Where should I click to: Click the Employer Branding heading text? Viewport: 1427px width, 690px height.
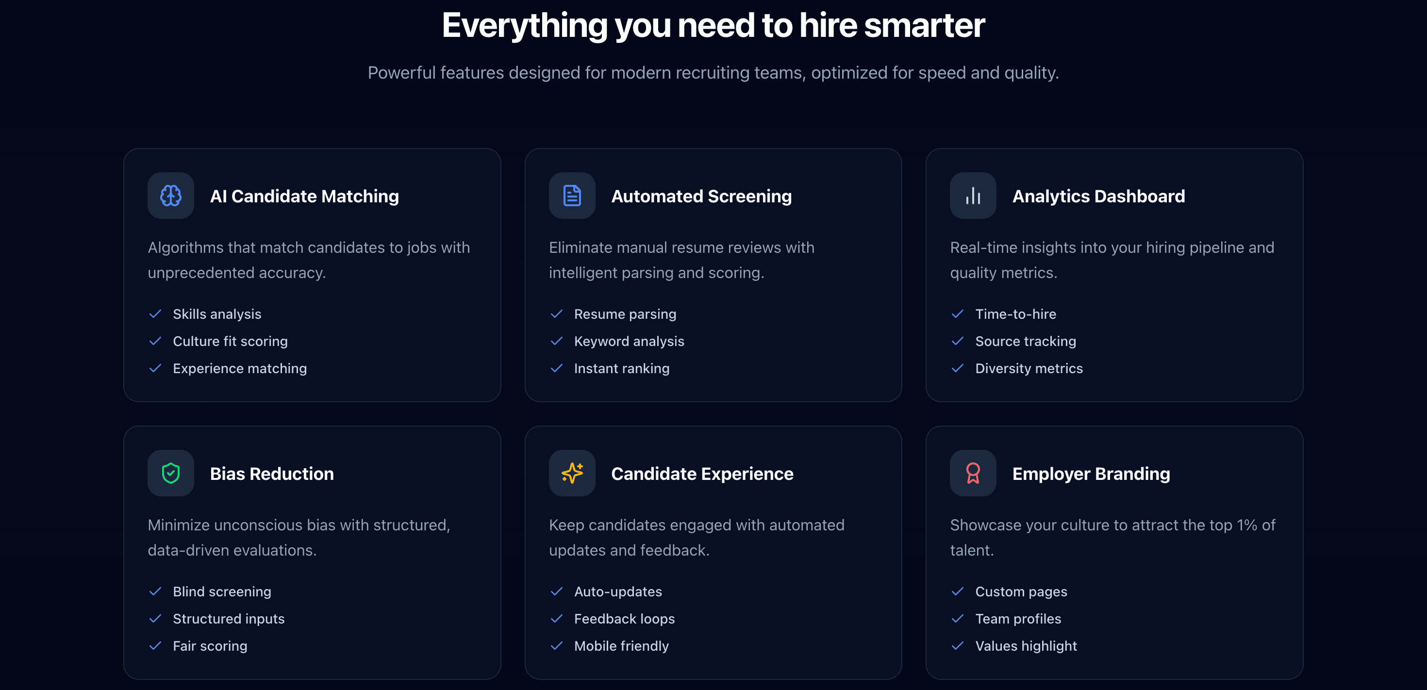point(1091,474)
